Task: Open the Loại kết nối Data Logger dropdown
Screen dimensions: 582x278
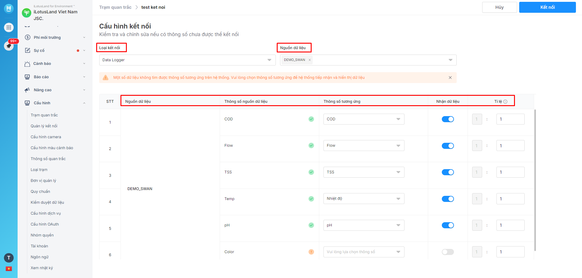Action: coord(187,60)
